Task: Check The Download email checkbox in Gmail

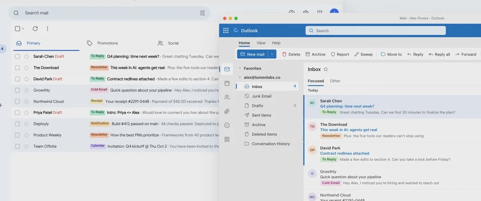Action: (x=17, y=68)
